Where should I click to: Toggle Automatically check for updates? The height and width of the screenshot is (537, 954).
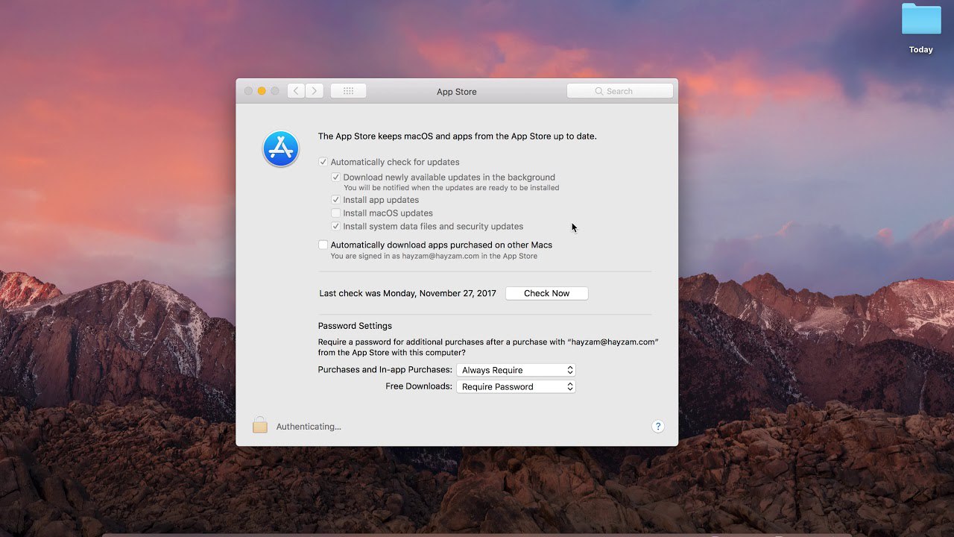pos(323,162)
